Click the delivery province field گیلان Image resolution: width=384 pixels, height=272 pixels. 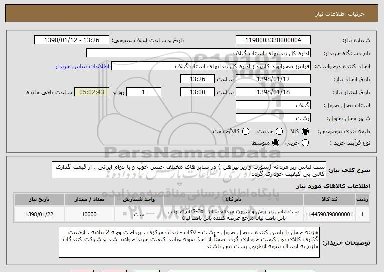(273, 105)
